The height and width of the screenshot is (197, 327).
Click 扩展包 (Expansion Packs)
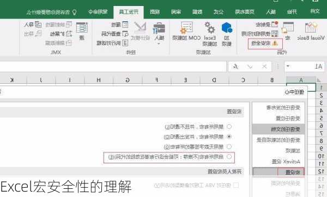[x=61, y=34]
